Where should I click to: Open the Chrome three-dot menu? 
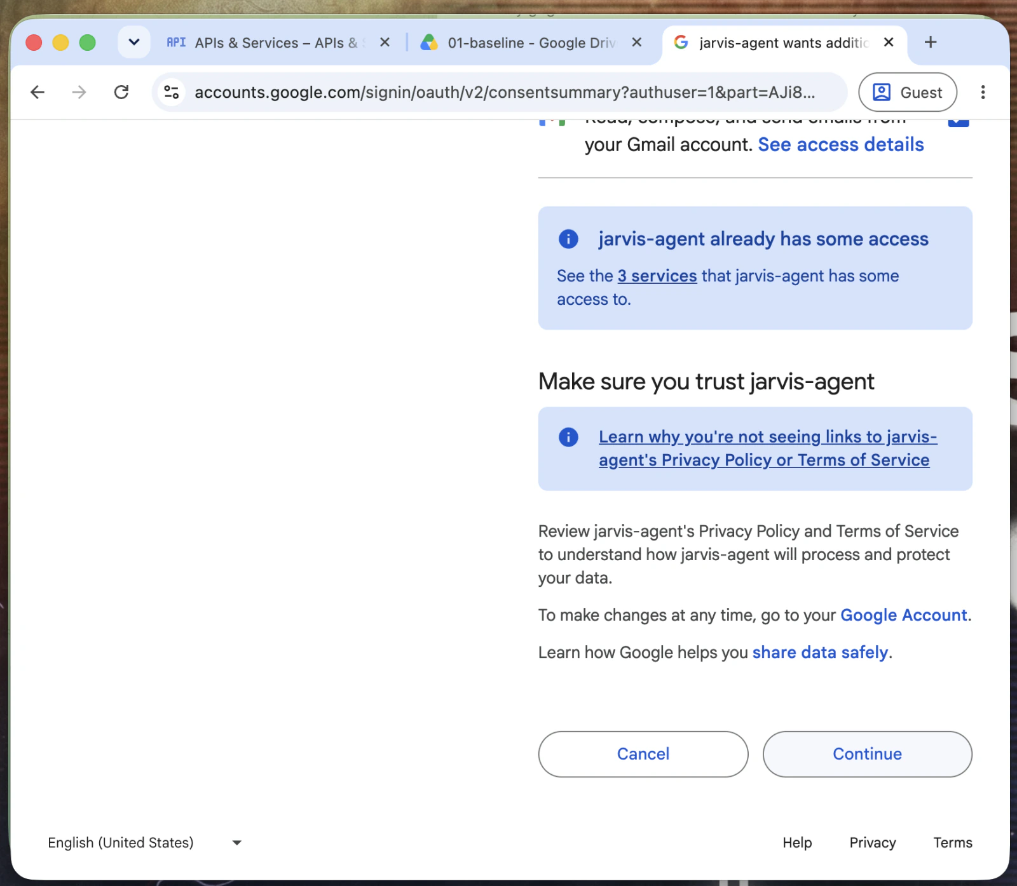coord(983,93)
